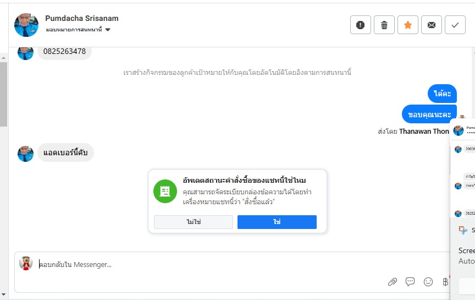This screenshot has height=300, width=475.
Task: Toggle the orange follow-up star
Action: pos(408,25)
